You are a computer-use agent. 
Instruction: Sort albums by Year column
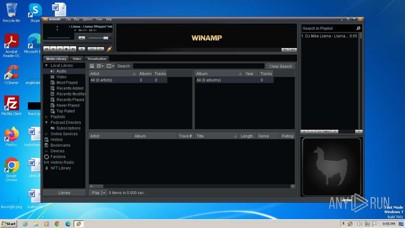click(x=251, y=73)
